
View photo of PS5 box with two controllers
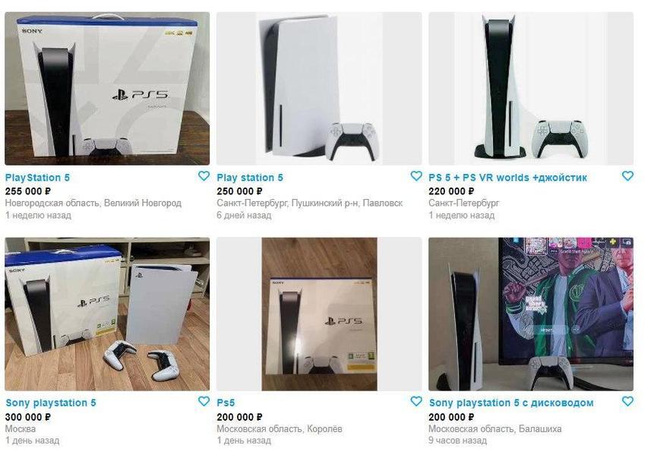point(107,314)
